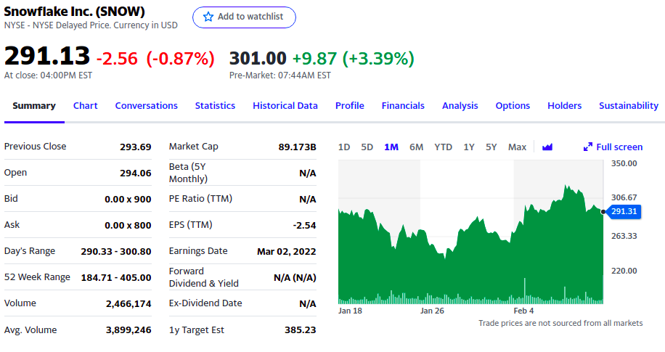This screenshot has height=352, width=665.
Task: Click the 291.31 current price marker on chart
Action: (x=624, y=211)
